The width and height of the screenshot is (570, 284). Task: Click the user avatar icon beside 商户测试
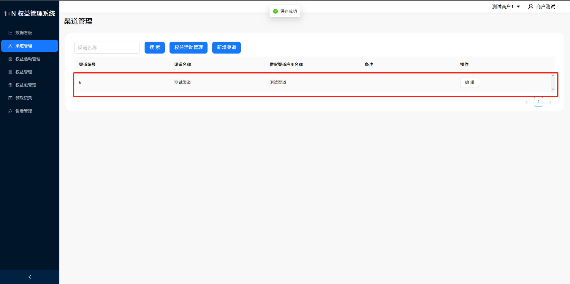[x=531, y=7]
